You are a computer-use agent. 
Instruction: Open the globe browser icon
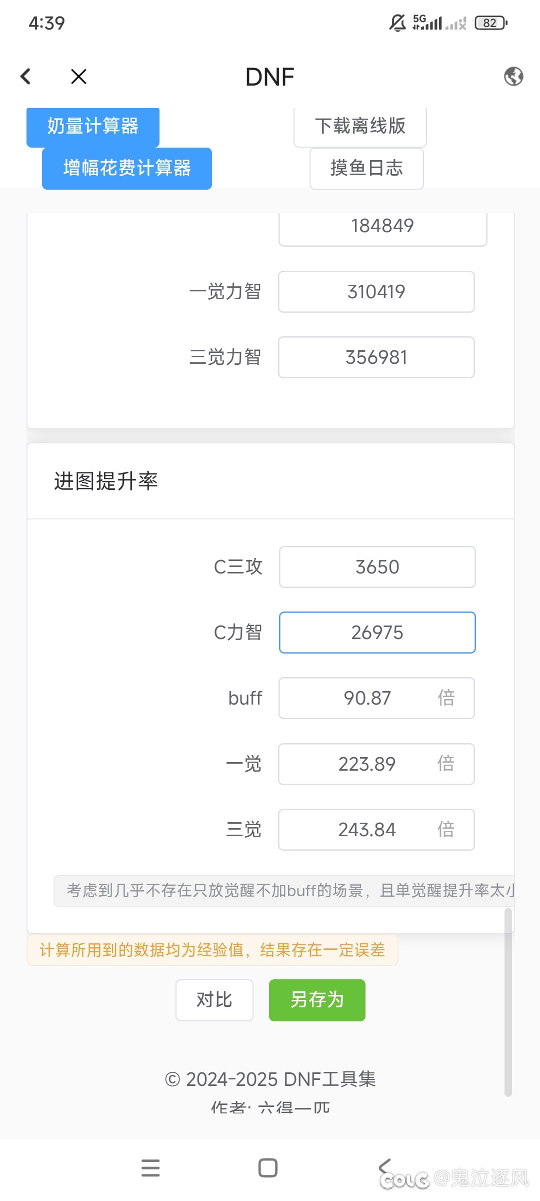pyautogui.click(x=513, y=77)
